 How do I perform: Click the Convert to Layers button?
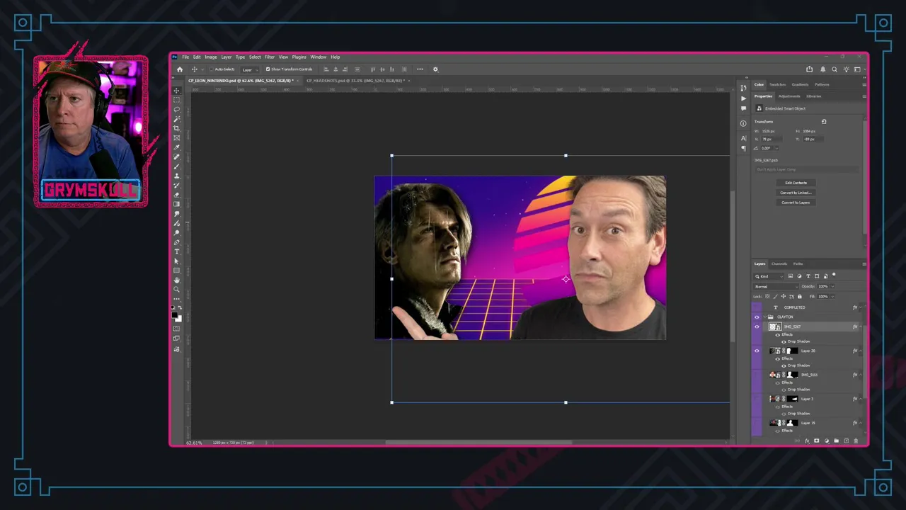796,203
